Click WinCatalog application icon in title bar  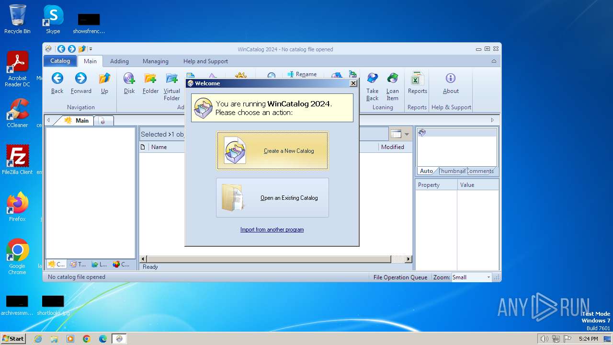click(x=48, y=49)
